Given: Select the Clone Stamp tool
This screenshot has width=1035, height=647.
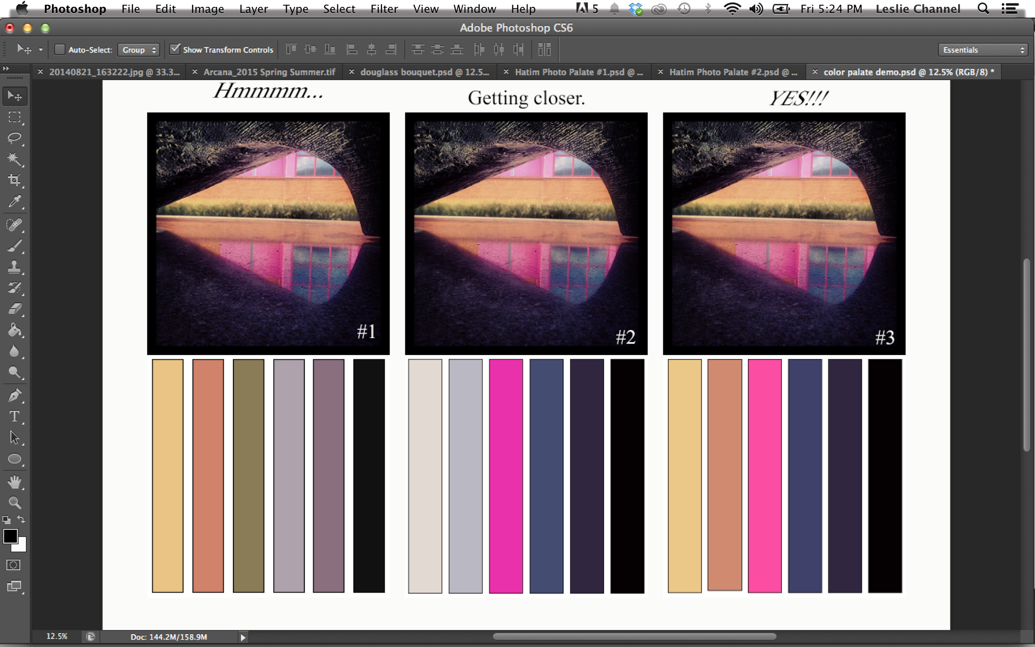Looking at the screenshot, I should pos(14,267).
